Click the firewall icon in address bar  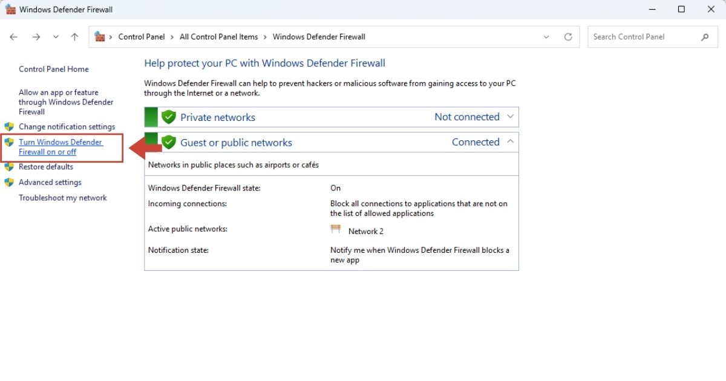[100, 36]
